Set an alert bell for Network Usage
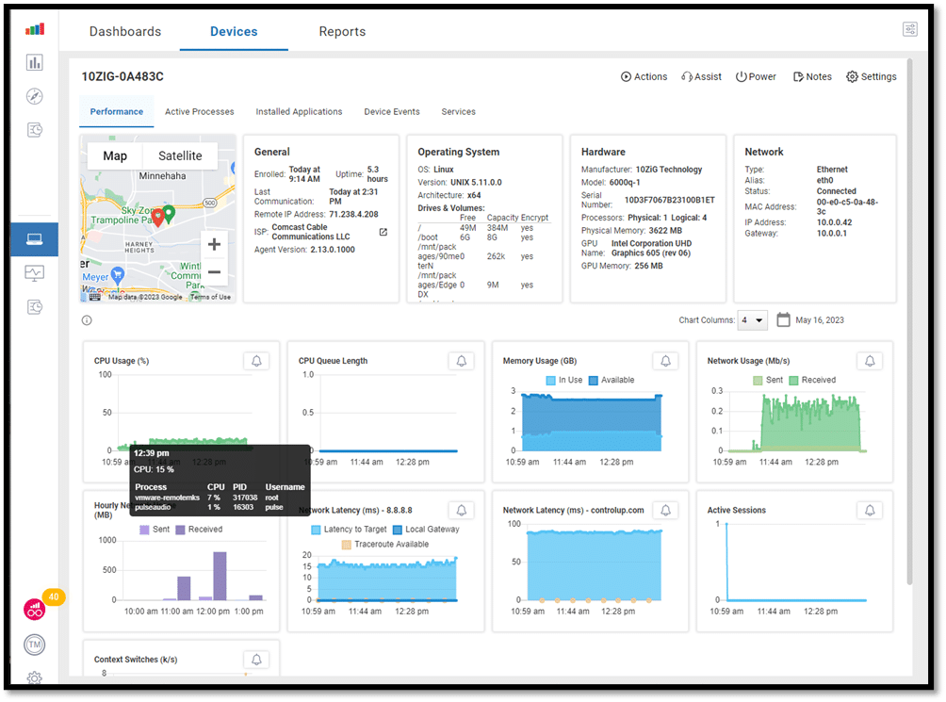The image size is (946, 702). [870, 361]
